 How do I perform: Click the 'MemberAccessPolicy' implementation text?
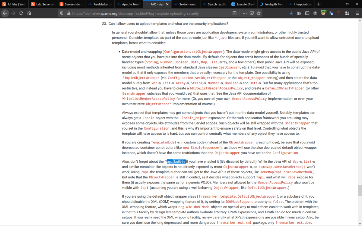tap(249, 99)
